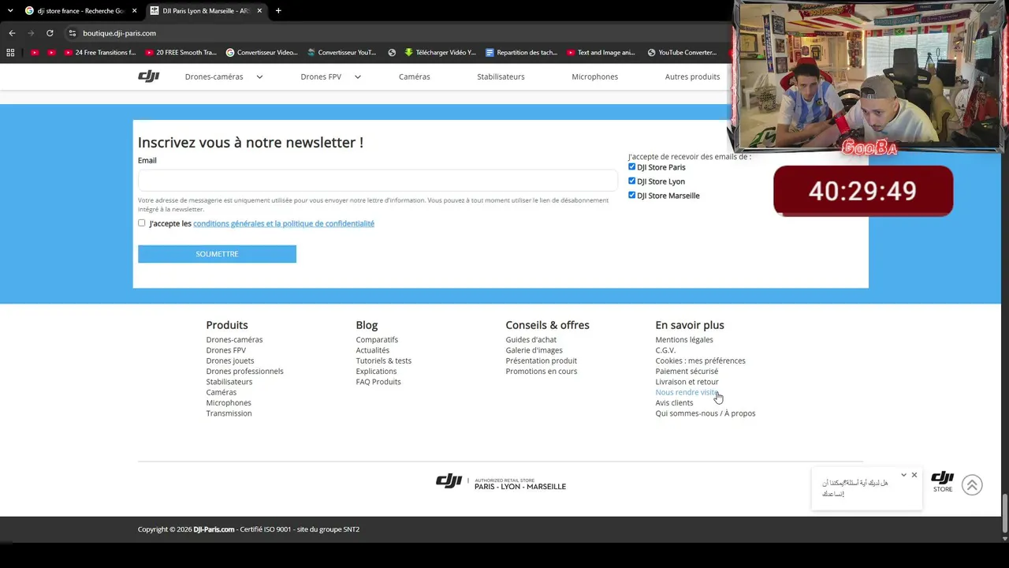
Task: Open the 'Tutoriels & tests' blog link
Action: tap(383, 361)
